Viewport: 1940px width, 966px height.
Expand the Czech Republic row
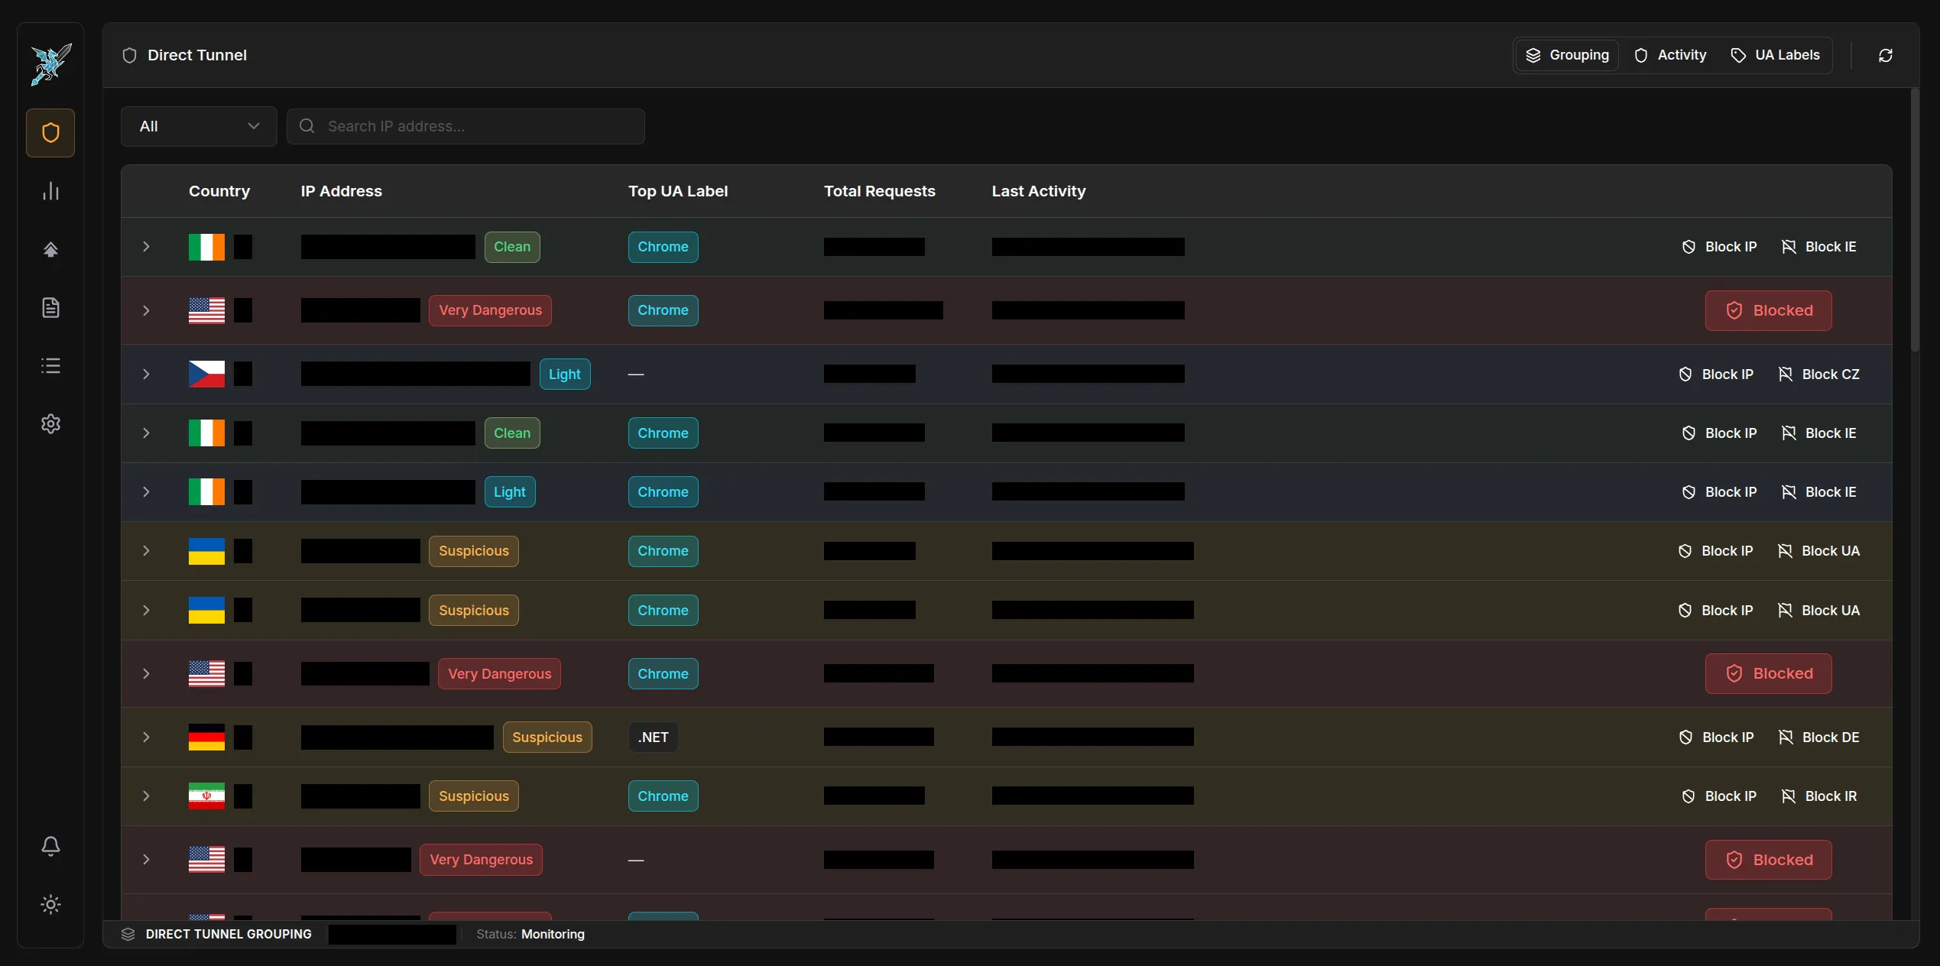(146, 374)
